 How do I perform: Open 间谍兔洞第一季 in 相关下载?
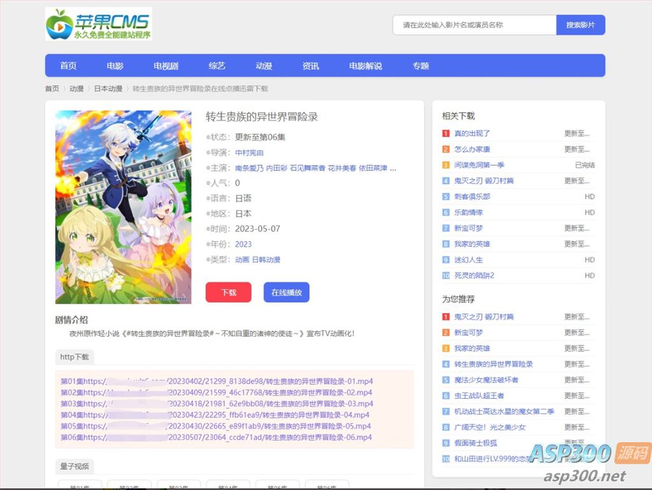click(479, 165)
